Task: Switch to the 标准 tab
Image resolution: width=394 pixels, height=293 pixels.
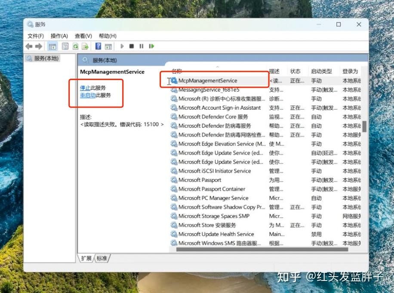Action: point(102,258)
